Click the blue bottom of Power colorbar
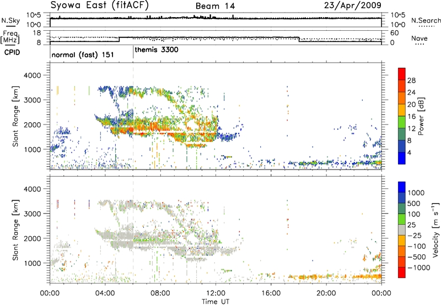 402,158
